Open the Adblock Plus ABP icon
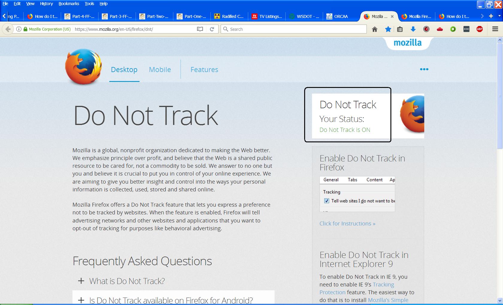The image size is (503, 305). click(x=480, y=29)
